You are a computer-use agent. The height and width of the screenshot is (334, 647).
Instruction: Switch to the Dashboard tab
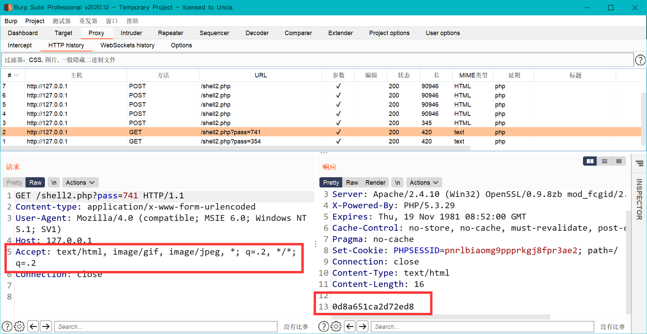(23, 33)
